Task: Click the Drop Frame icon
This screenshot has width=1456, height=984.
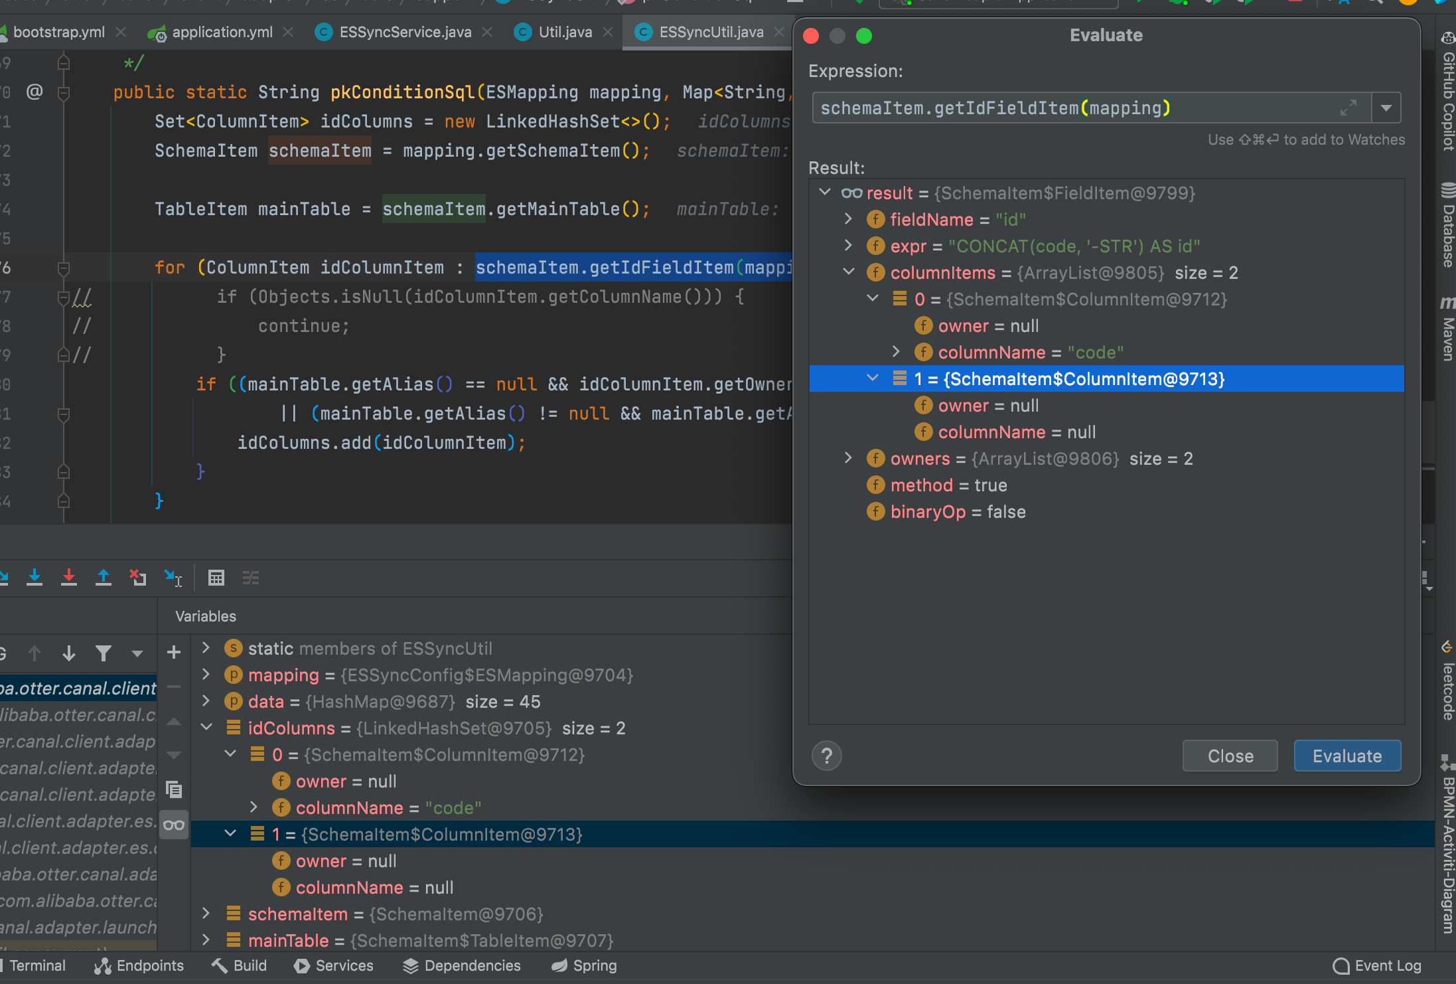Action: coord(138,578)
